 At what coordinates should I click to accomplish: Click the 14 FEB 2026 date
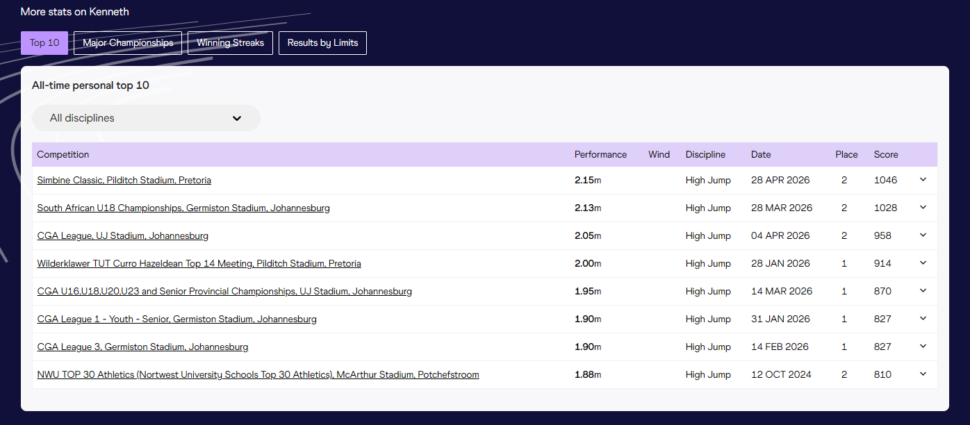[x=780, y=347]
